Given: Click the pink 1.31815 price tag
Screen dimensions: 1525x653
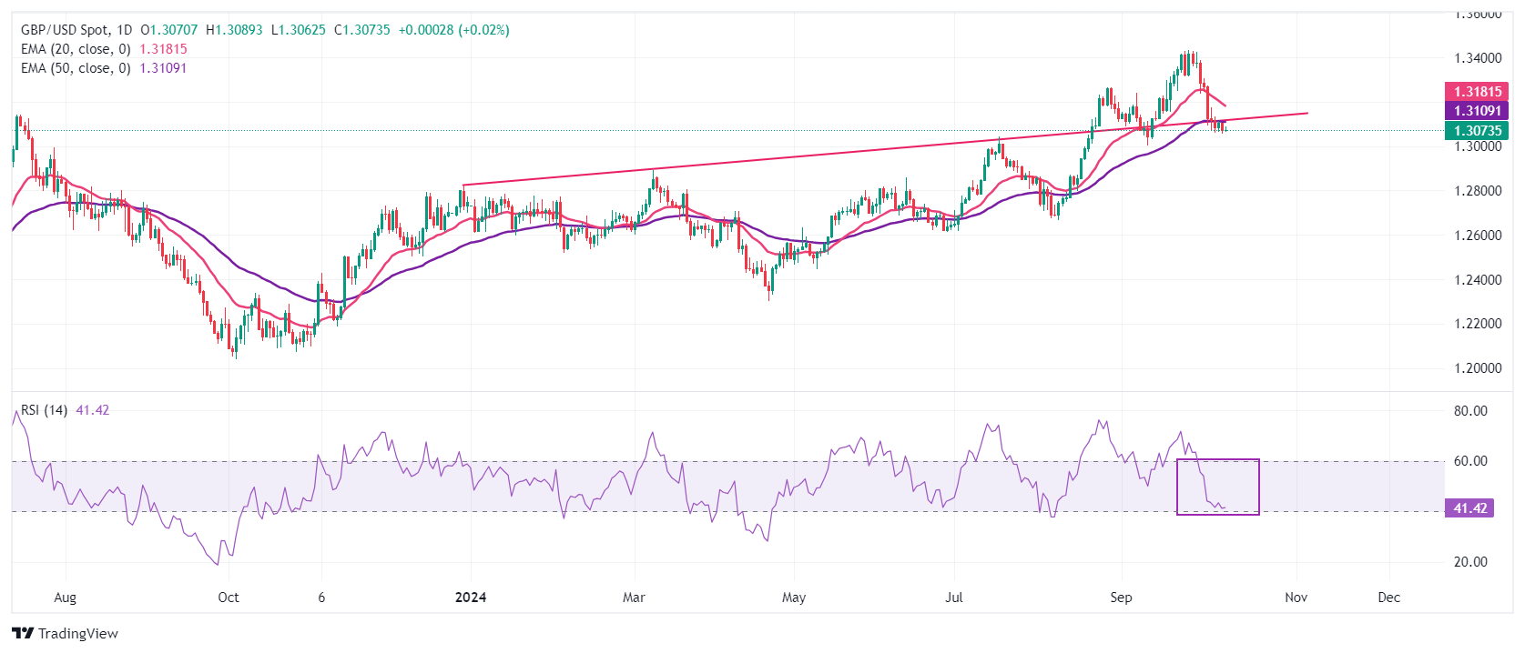Looking at the screenshot, I should coord(1477,92).
